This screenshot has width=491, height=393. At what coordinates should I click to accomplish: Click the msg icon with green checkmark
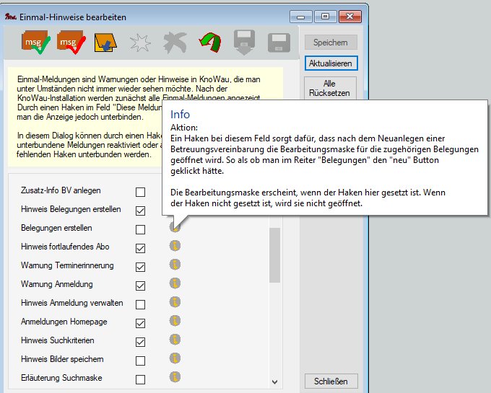pyautogui.click(x=36, y=43)
